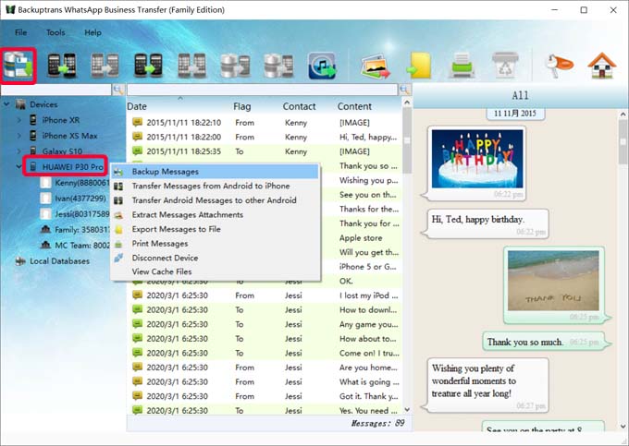Select row with content 'I lost my iPod'

coord(264,295)
